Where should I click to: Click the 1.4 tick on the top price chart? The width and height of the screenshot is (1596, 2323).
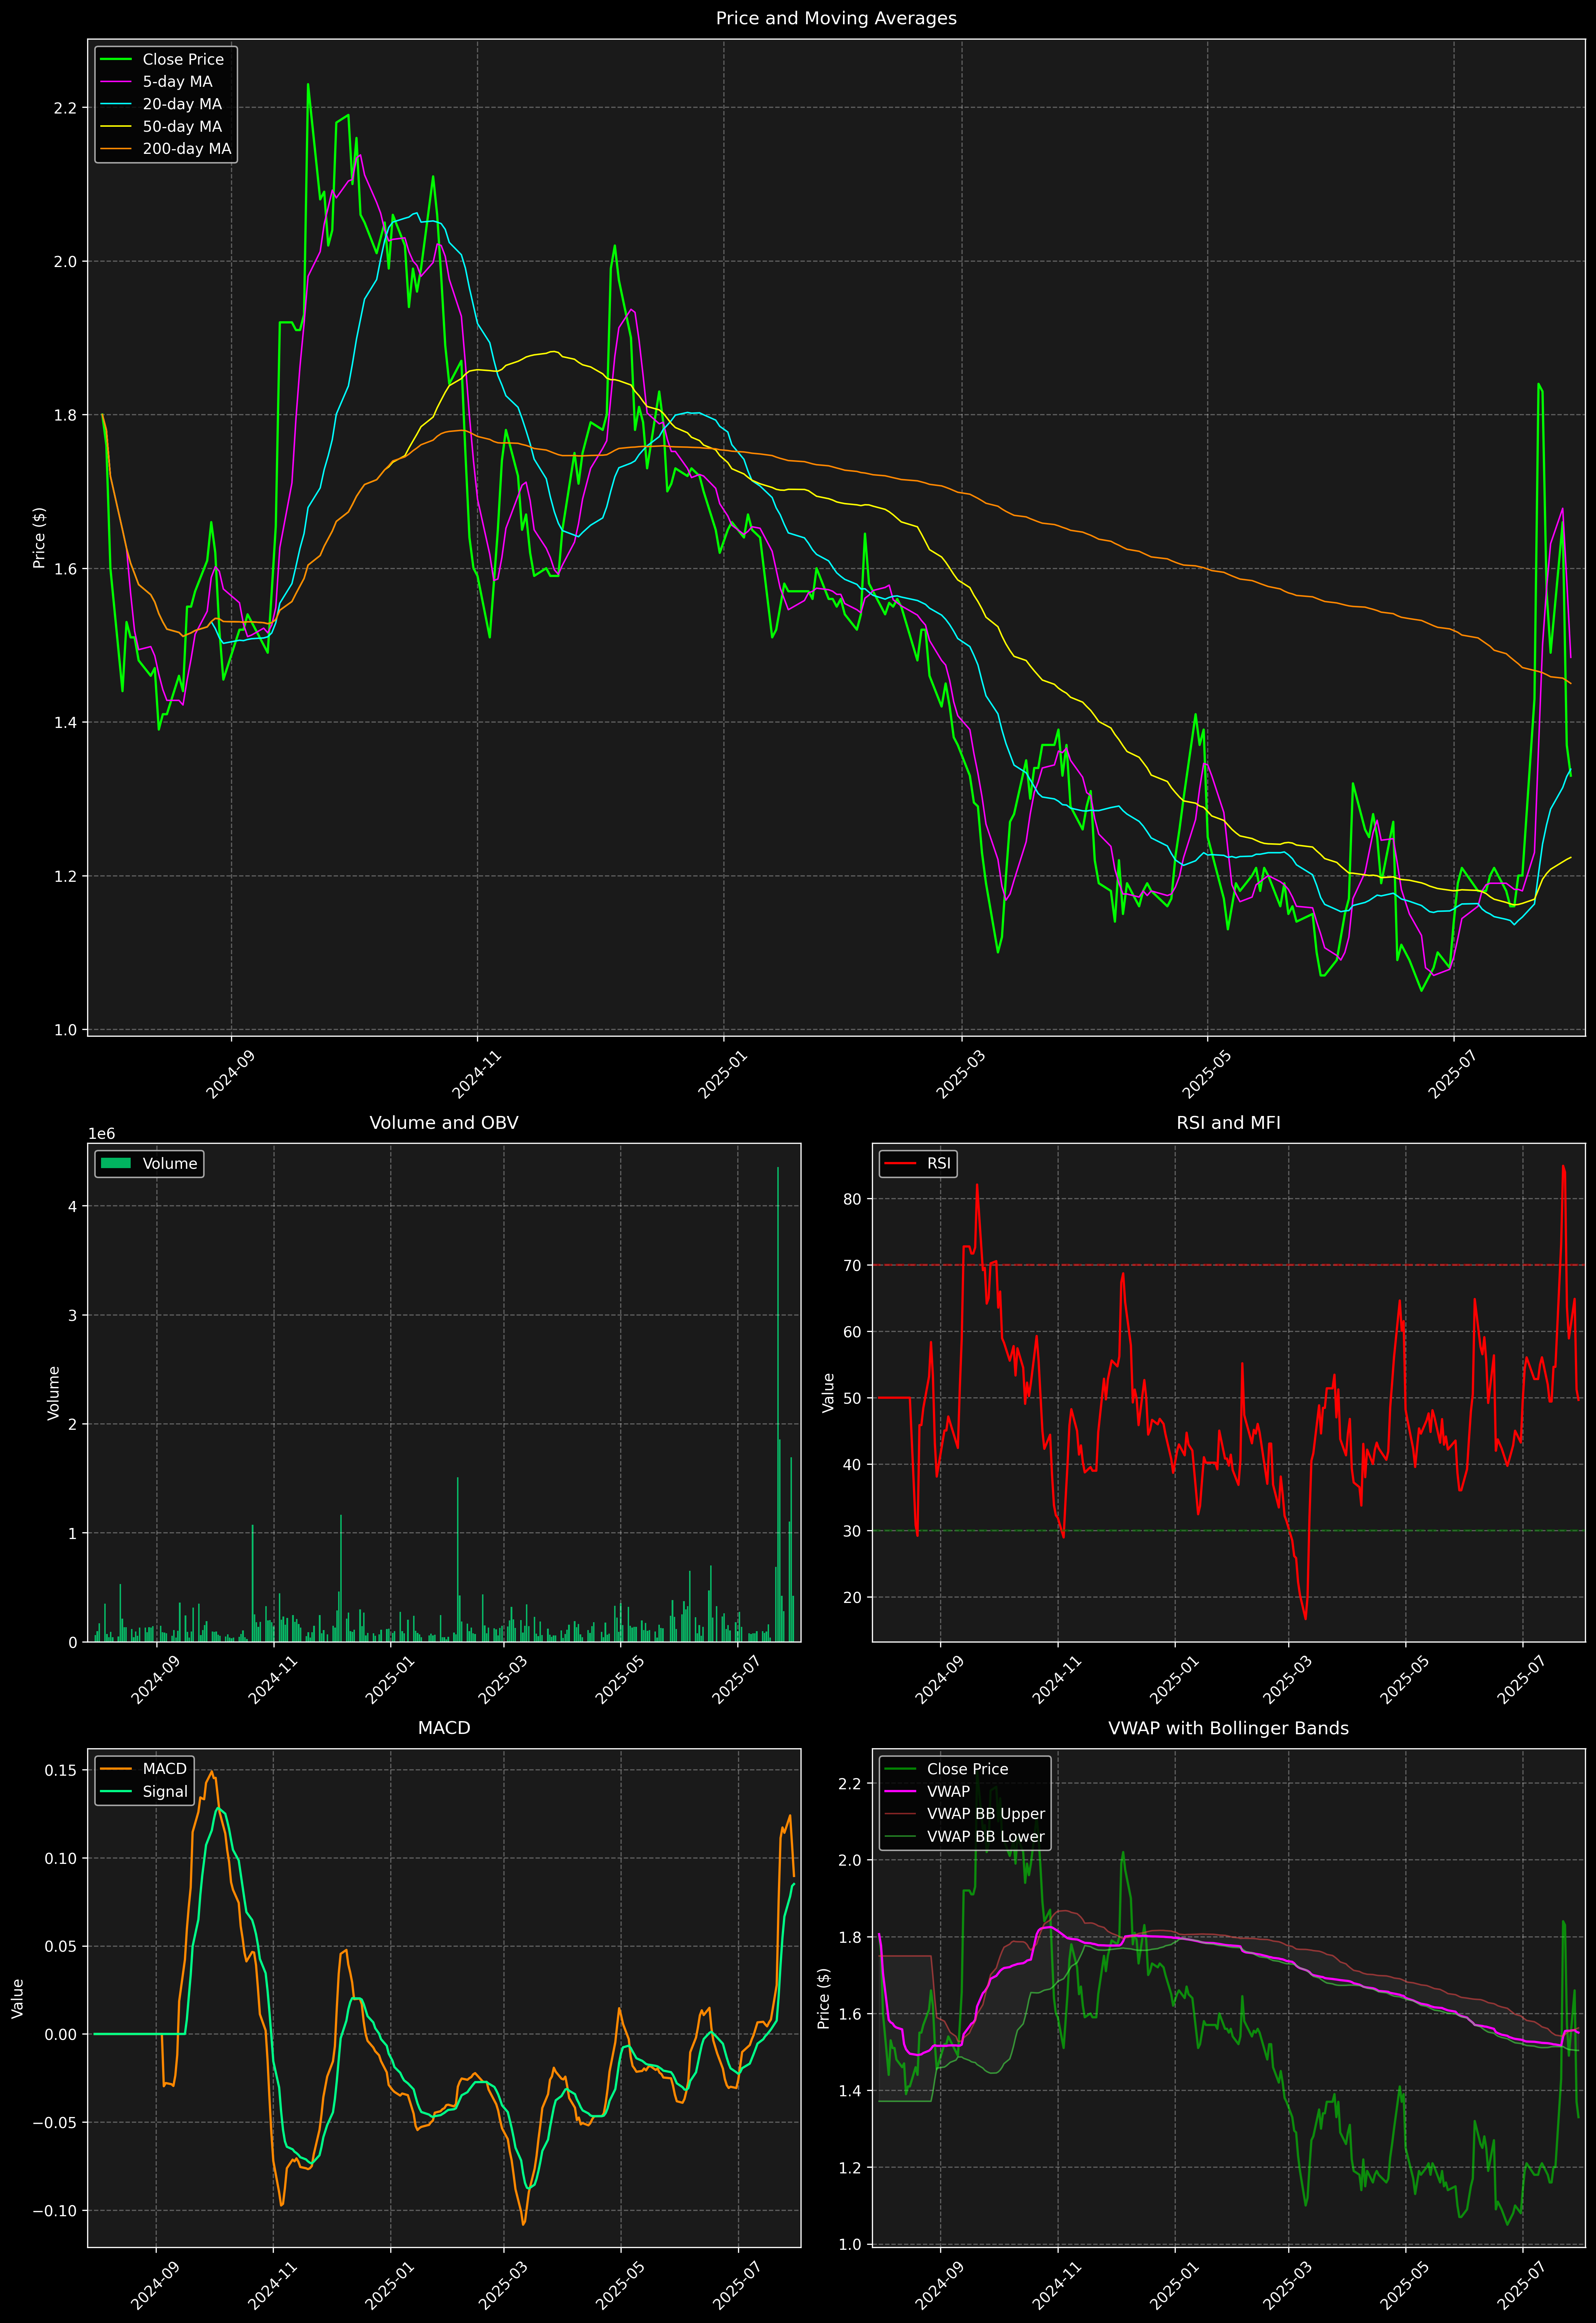(65, 723)
